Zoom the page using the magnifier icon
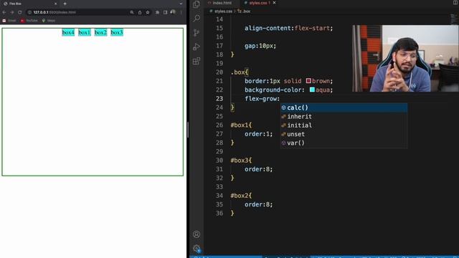The height and width of the screenshot is (258, 459). (x=132, y=12)
